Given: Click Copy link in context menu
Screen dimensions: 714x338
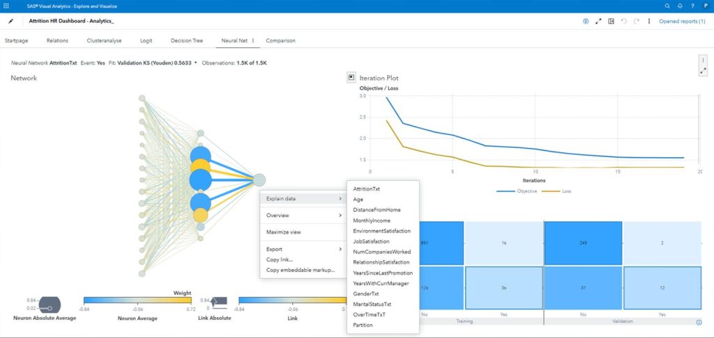Looking at the screenshot, I should click(280, 259).
